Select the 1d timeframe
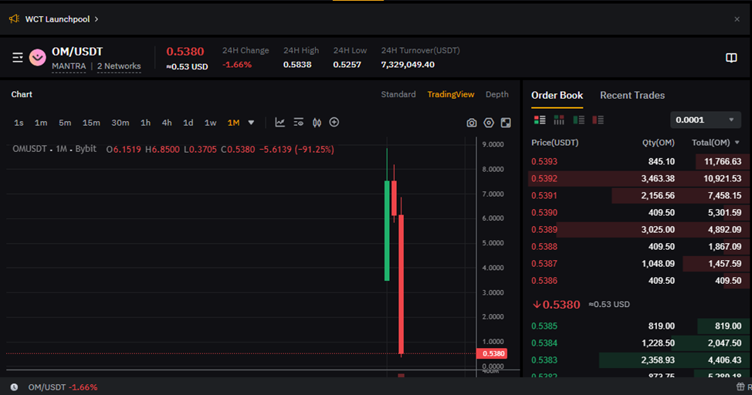The height and width of the screenshot is (395, 752). point(188,123)
